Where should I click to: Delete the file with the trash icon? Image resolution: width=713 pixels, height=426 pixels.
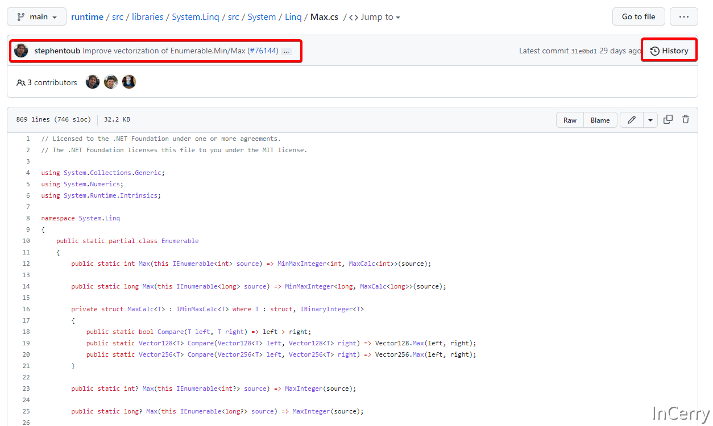point(686,119)
